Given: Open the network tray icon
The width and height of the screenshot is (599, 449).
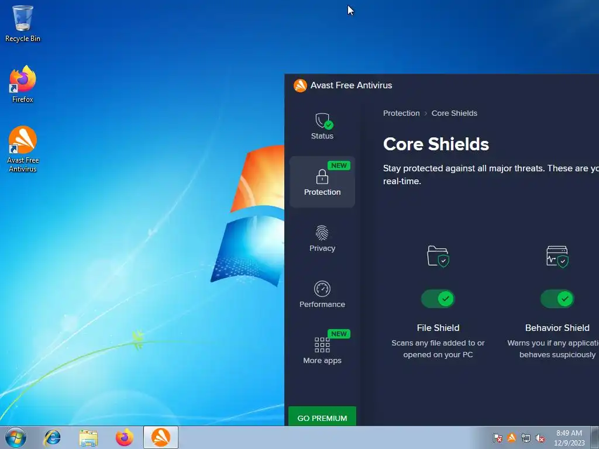Looking at the screenshot, I should (x=526, y=438).
